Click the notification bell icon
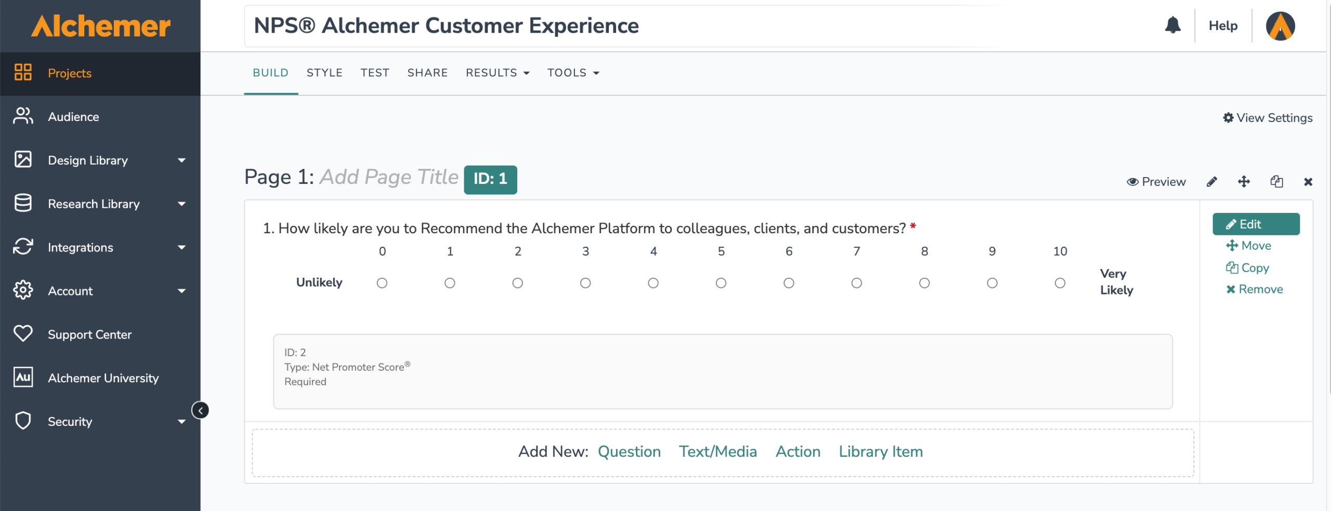This screenshot has height=511, width=1331. tap(1172, 25)
